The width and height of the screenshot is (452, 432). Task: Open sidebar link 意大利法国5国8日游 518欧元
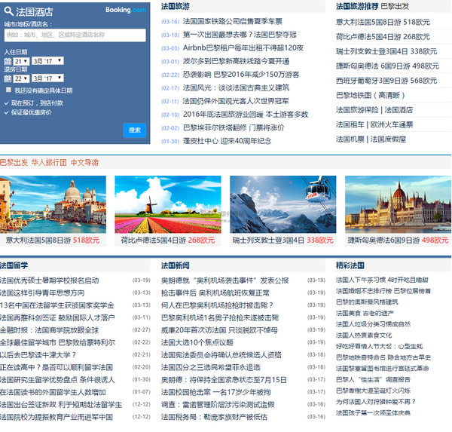[383, 22]
